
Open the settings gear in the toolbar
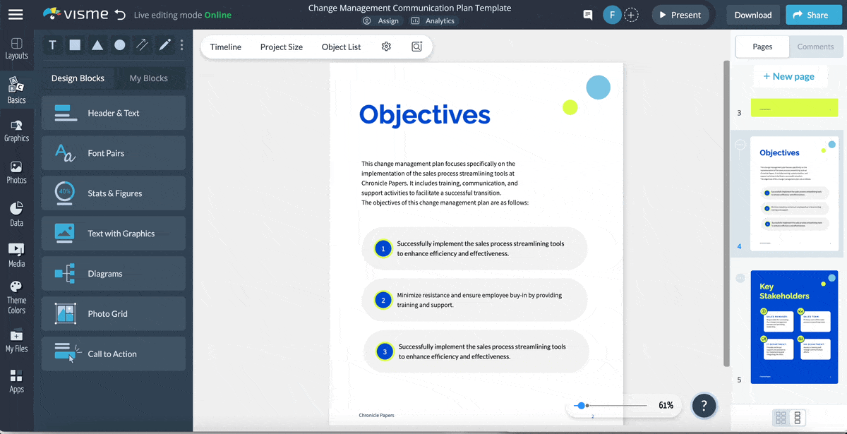[x=385, y=46]
